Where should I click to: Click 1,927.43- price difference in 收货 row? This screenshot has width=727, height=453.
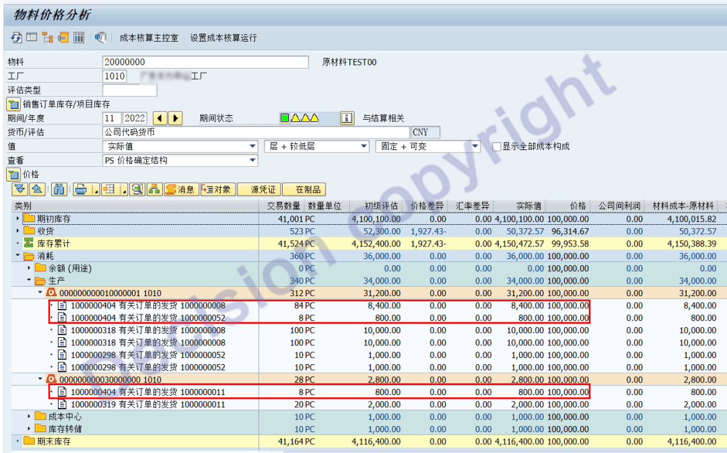coord(428,232)
